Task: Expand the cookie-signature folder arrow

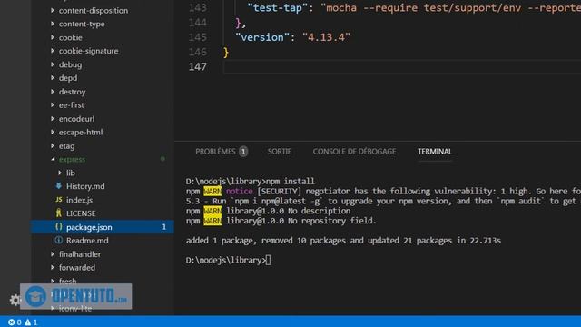Action: click(x=53, y=51)
